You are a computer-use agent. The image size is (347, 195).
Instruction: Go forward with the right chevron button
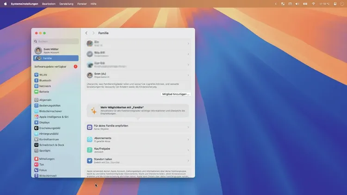pos(93,33)
